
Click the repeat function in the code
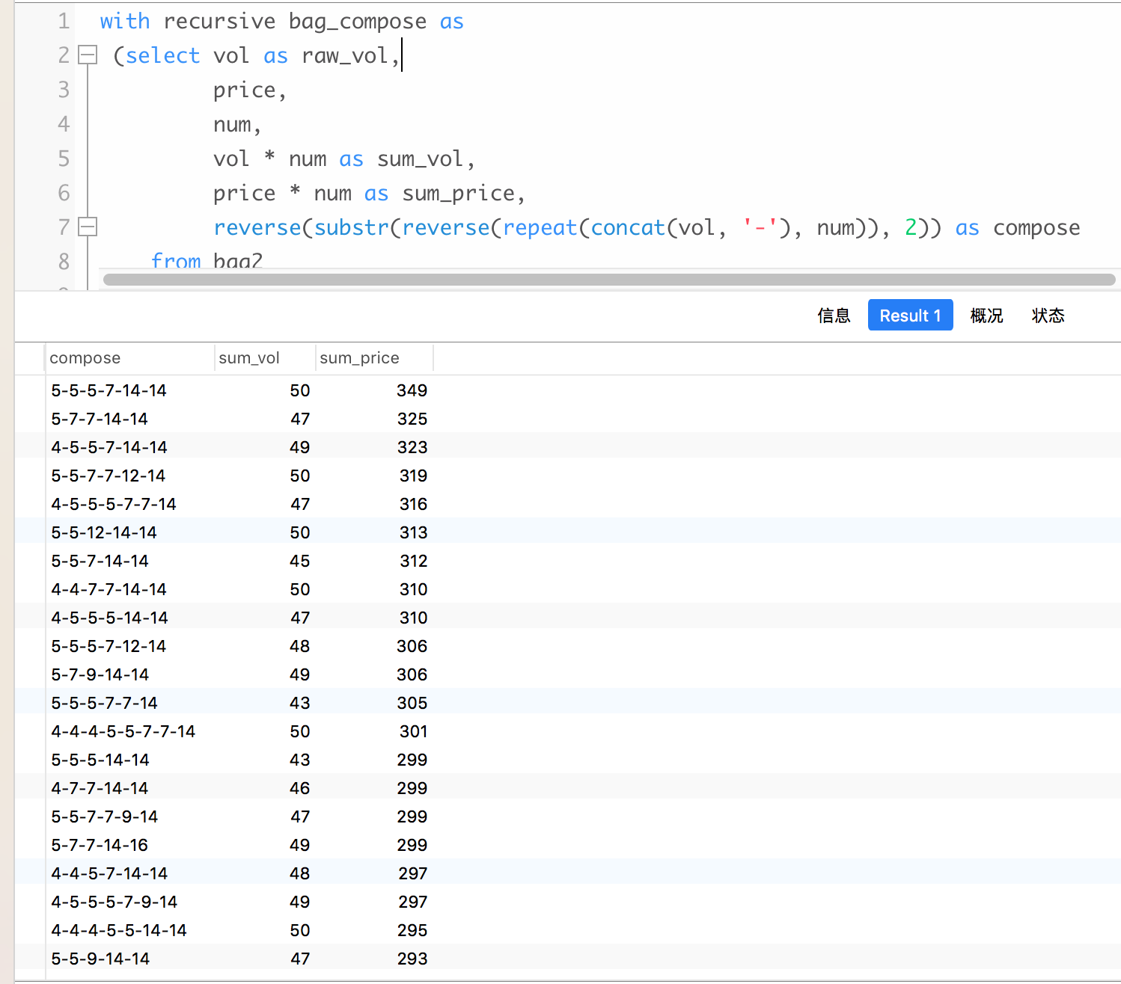pyautogui.click(x=540, y=228)
